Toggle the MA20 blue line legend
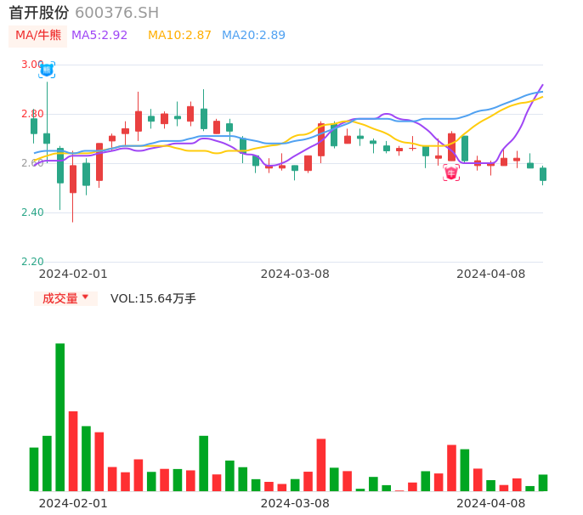The height and width of the screenshot is (515, 583). click(x=253, y=35)
